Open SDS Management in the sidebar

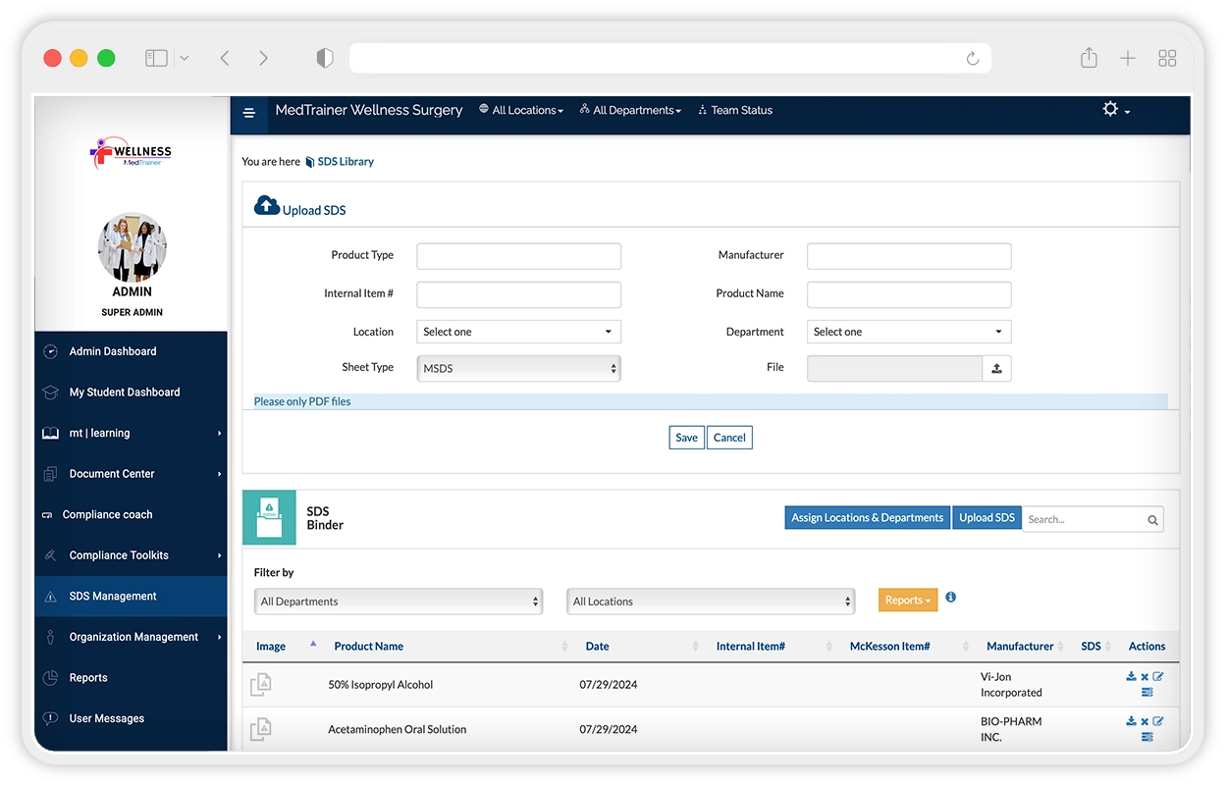click(113, 597)
